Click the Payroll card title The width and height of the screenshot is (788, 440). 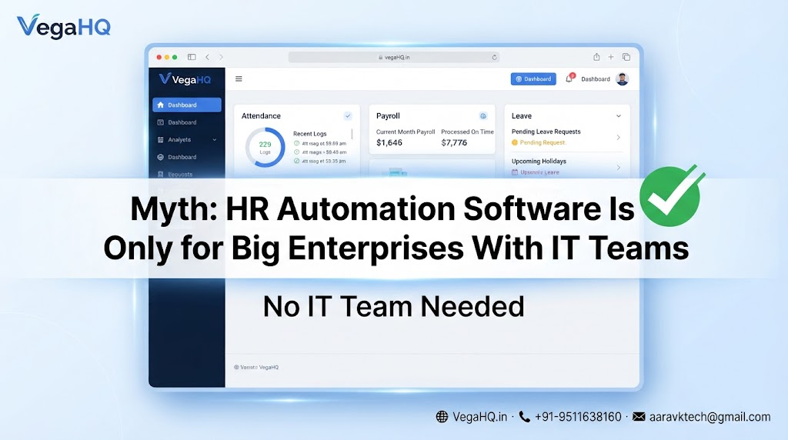tap(388, 116)
